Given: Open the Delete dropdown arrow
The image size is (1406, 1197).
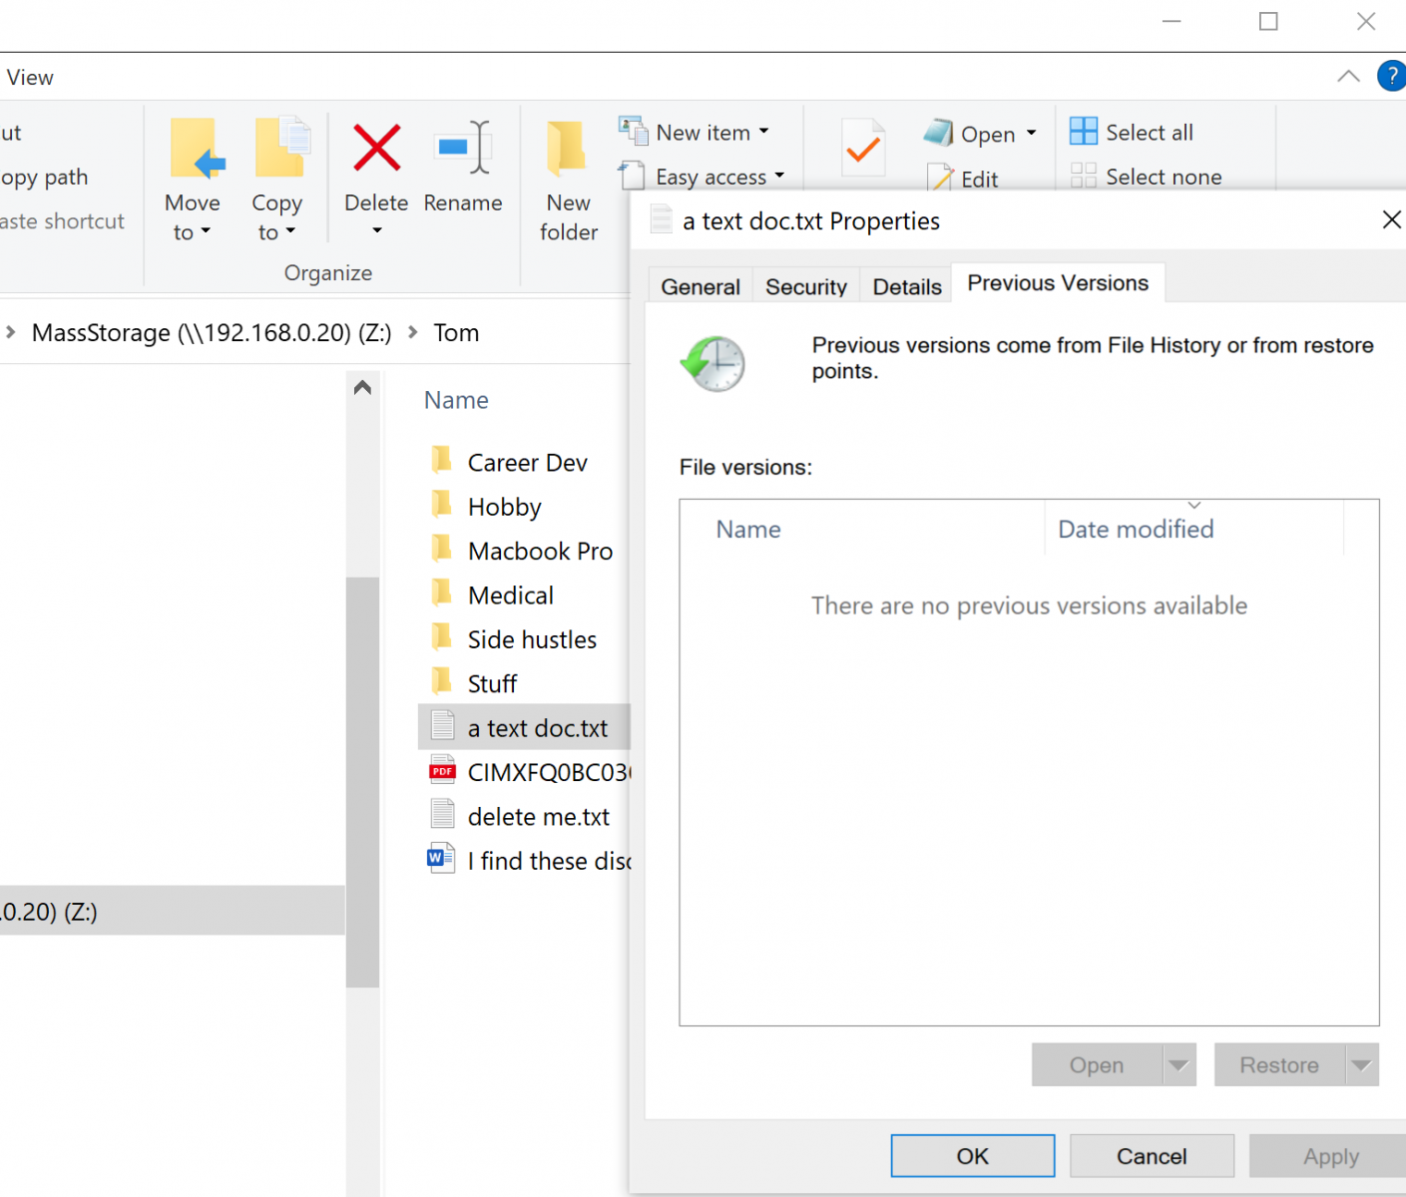Looking at the screenshot, I should 377,230.
